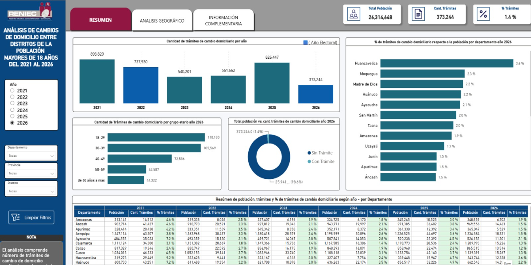Click the 18-29 age group bar

(x=156, y=137)
